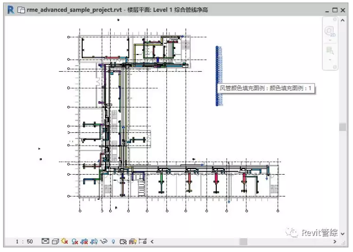Click Highlight Displacement Sets icon
Screen dimensions: 353x252
tap(142, 241)
